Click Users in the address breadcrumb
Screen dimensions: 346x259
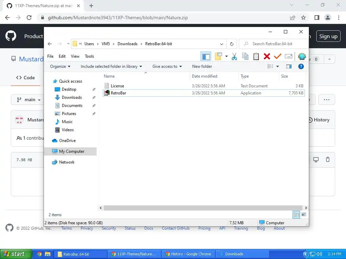(x=89, y=44)
